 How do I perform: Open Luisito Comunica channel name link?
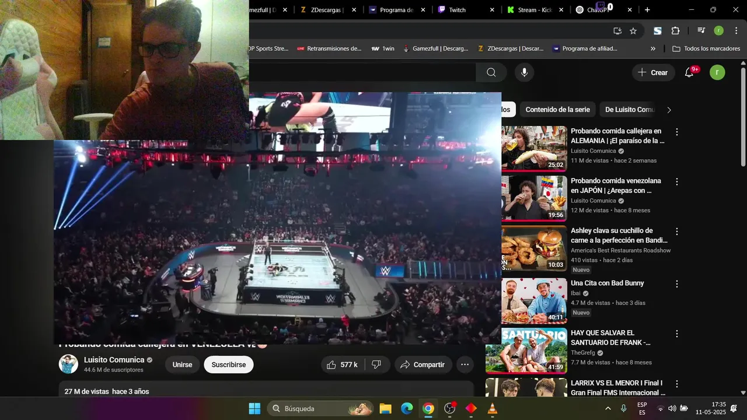click(x=114, y=360)
